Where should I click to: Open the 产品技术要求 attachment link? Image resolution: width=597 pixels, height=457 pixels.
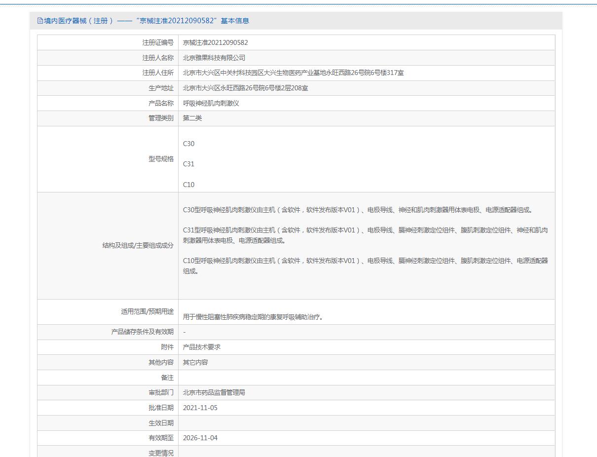point(202,347)
